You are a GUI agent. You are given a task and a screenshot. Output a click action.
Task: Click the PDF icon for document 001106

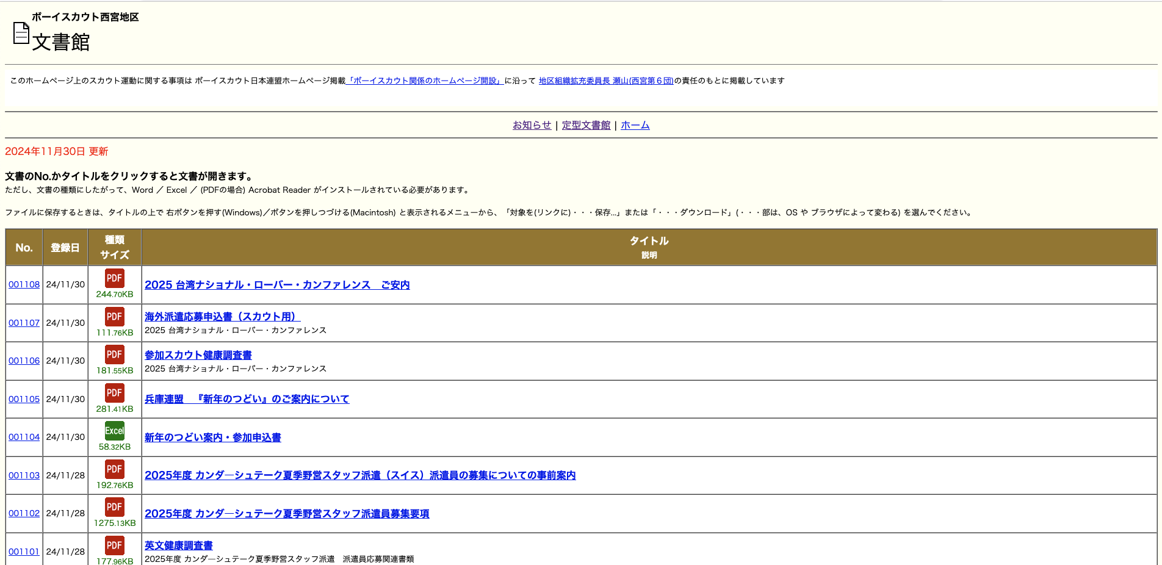(115, 354)
